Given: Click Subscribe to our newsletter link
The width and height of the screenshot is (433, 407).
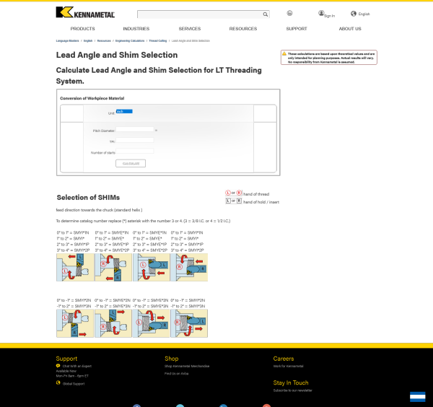Looking at the screenshot, I should (x=292, y=390).
